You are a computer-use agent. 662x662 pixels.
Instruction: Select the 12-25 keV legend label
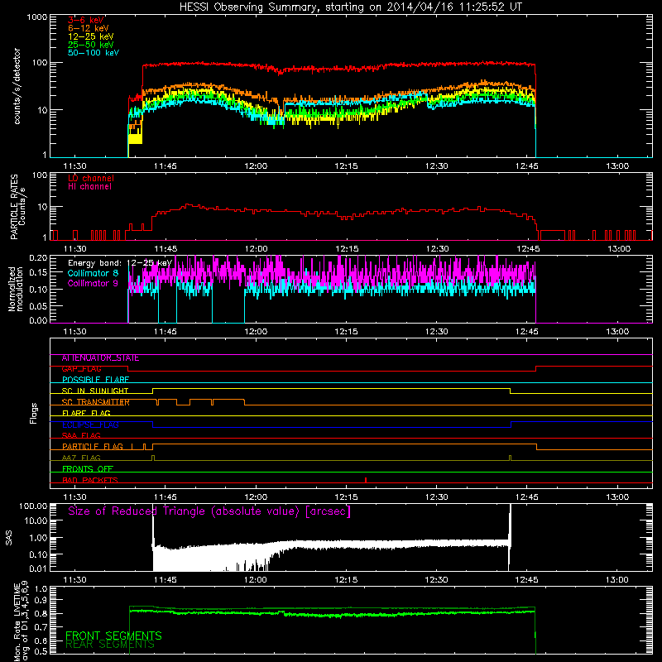[90, 36]
